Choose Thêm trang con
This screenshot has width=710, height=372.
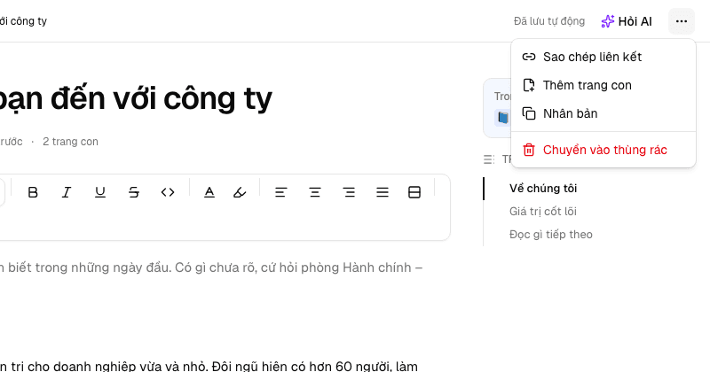click(x=603, y=85)
